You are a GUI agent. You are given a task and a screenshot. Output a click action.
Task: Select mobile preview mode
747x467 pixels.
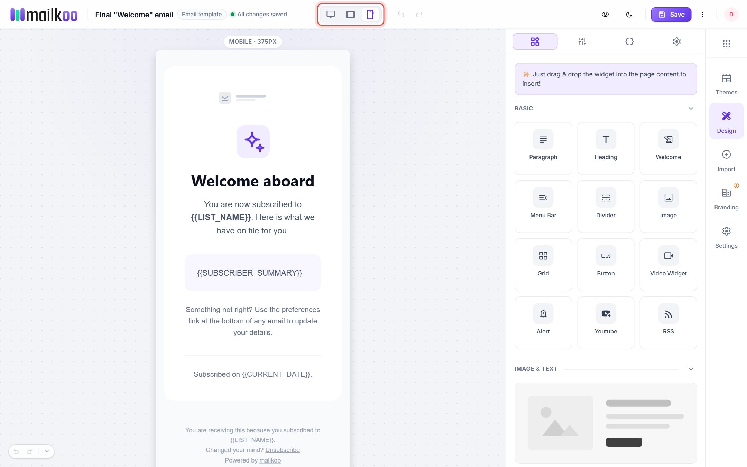pos(370,15)
